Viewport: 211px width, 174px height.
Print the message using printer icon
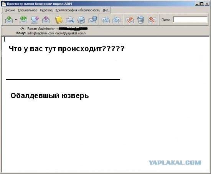point(81,20)
